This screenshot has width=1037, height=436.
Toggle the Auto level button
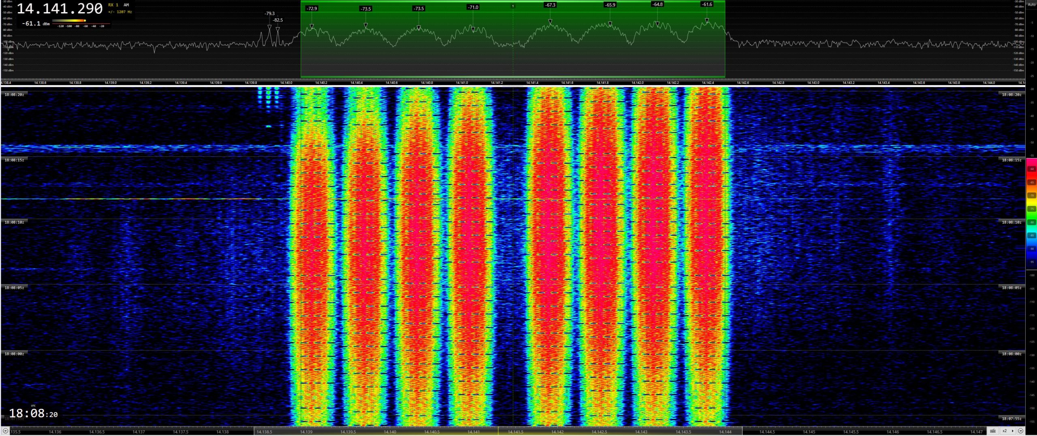pos(1031,4)
